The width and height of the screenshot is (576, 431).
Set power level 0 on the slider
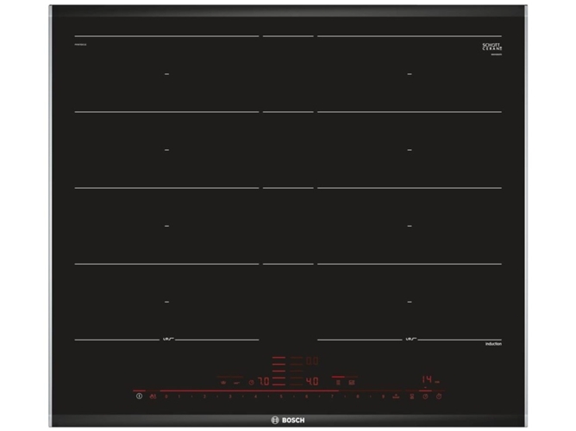166,397
